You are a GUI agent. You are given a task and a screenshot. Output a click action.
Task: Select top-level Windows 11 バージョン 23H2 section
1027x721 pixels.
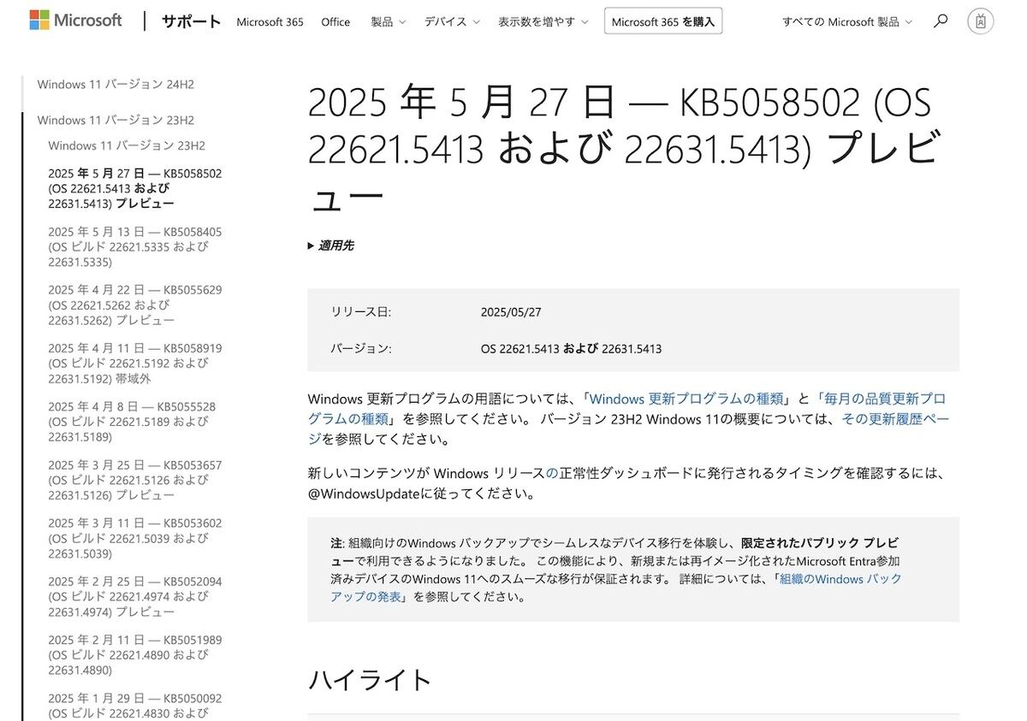[116, 121]
